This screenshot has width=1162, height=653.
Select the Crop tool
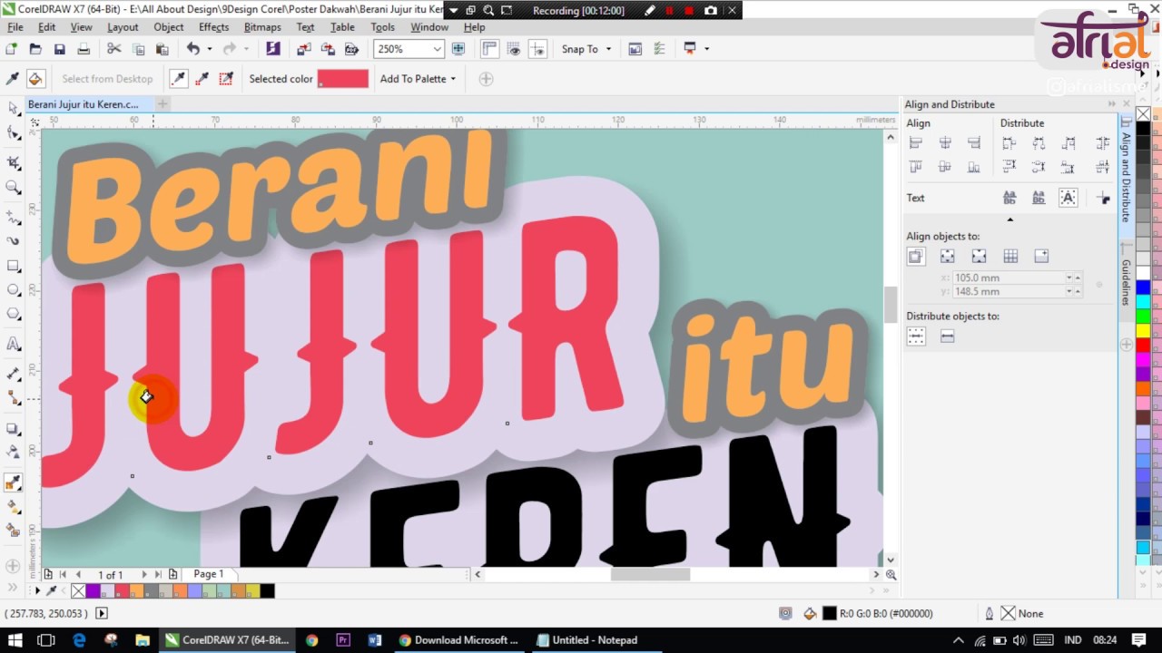13,162
